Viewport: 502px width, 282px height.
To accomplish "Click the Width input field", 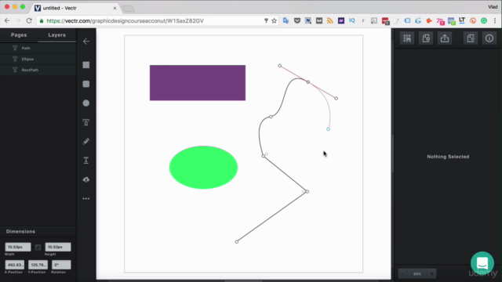I will 18,247.
